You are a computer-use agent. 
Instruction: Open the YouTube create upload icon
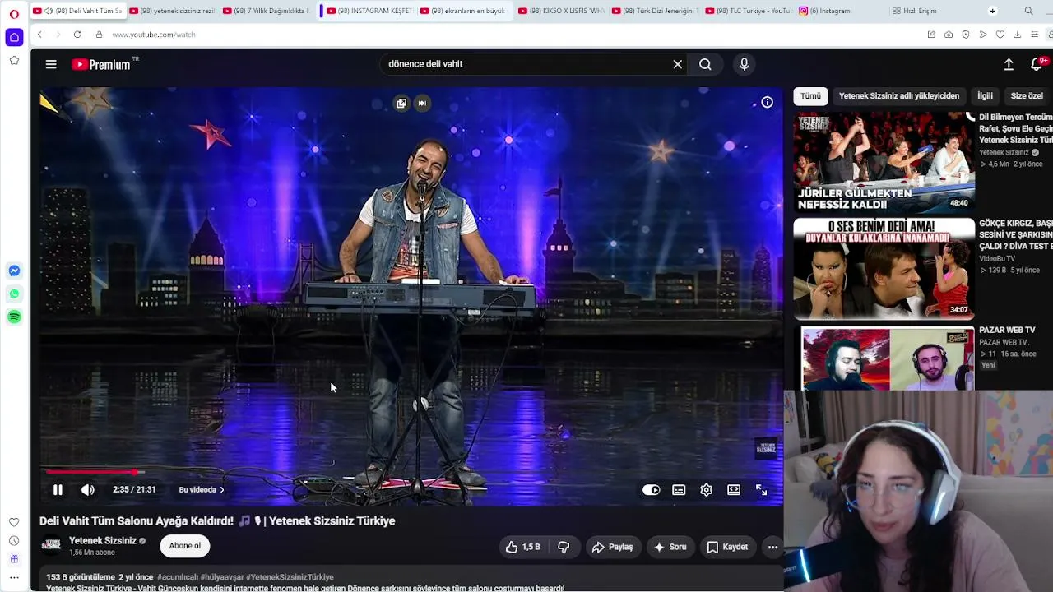click(x=1009, y=64)
